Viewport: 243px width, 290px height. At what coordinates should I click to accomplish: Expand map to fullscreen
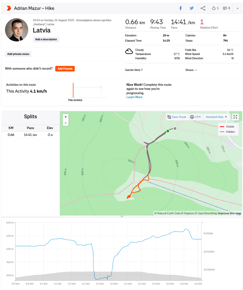(235, 117)
